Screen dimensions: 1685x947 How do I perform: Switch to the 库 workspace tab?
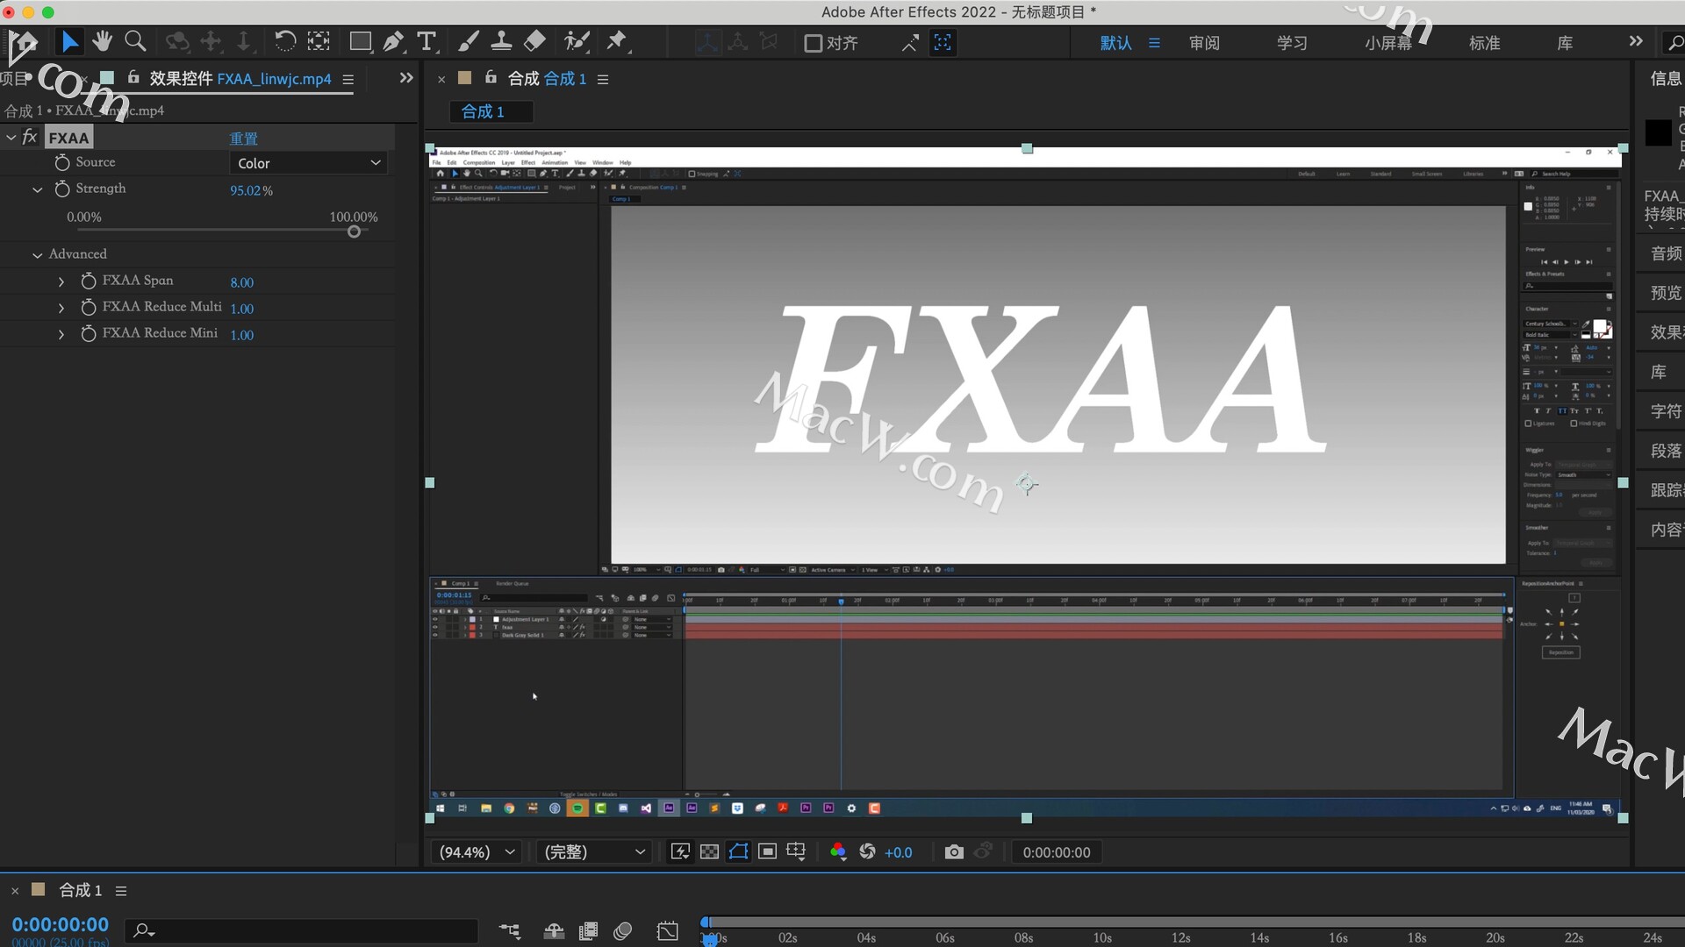(x=1565, y=43)
